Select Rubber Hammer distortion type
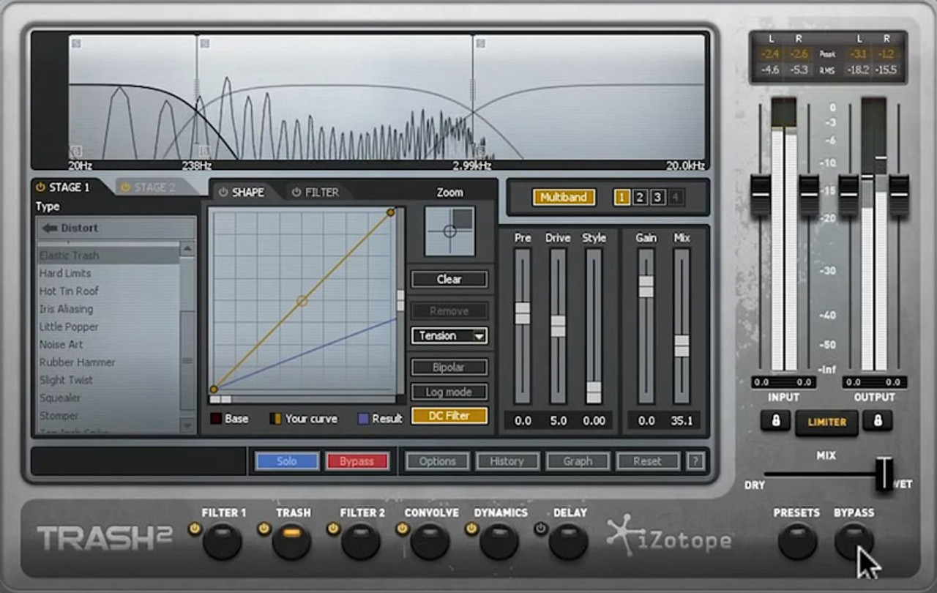 (x=77, y=362)
